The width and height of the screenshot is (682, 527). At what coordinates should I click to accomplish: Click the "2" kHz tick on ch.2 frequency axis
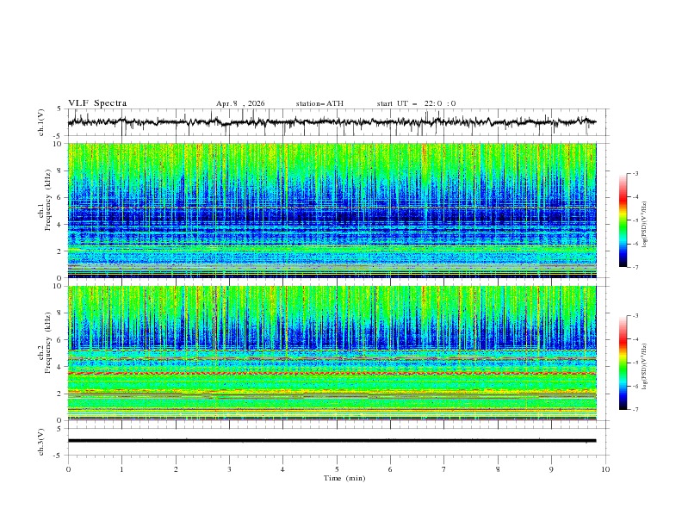click(x=59, y=394)
